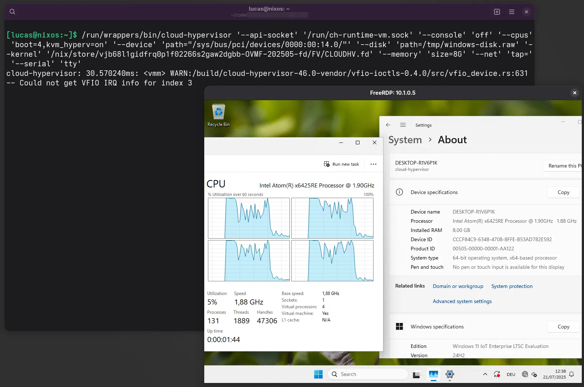584x387 pixels.
Task: Open Domain or workgroup link
Action: [x=458, y=286]
